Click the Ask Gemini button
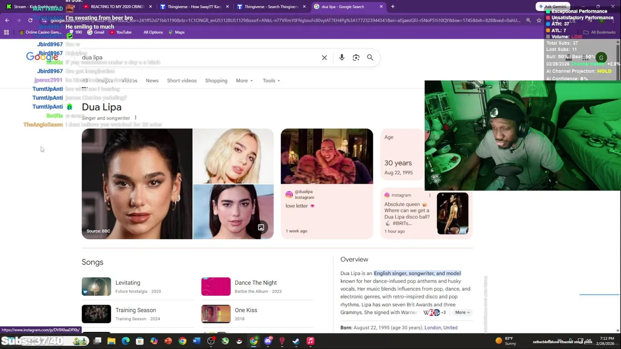The image size is (621, 349). point(552,7)
